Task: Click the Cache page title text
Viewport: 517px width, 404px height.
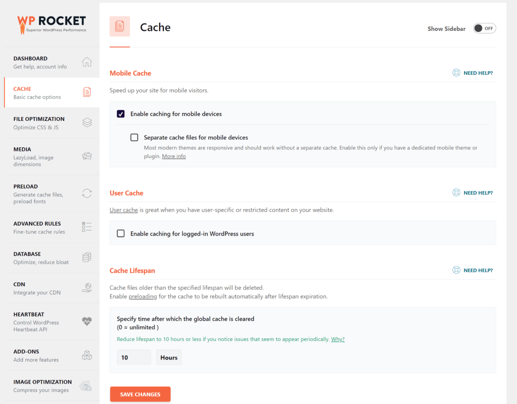Action: 155,27
